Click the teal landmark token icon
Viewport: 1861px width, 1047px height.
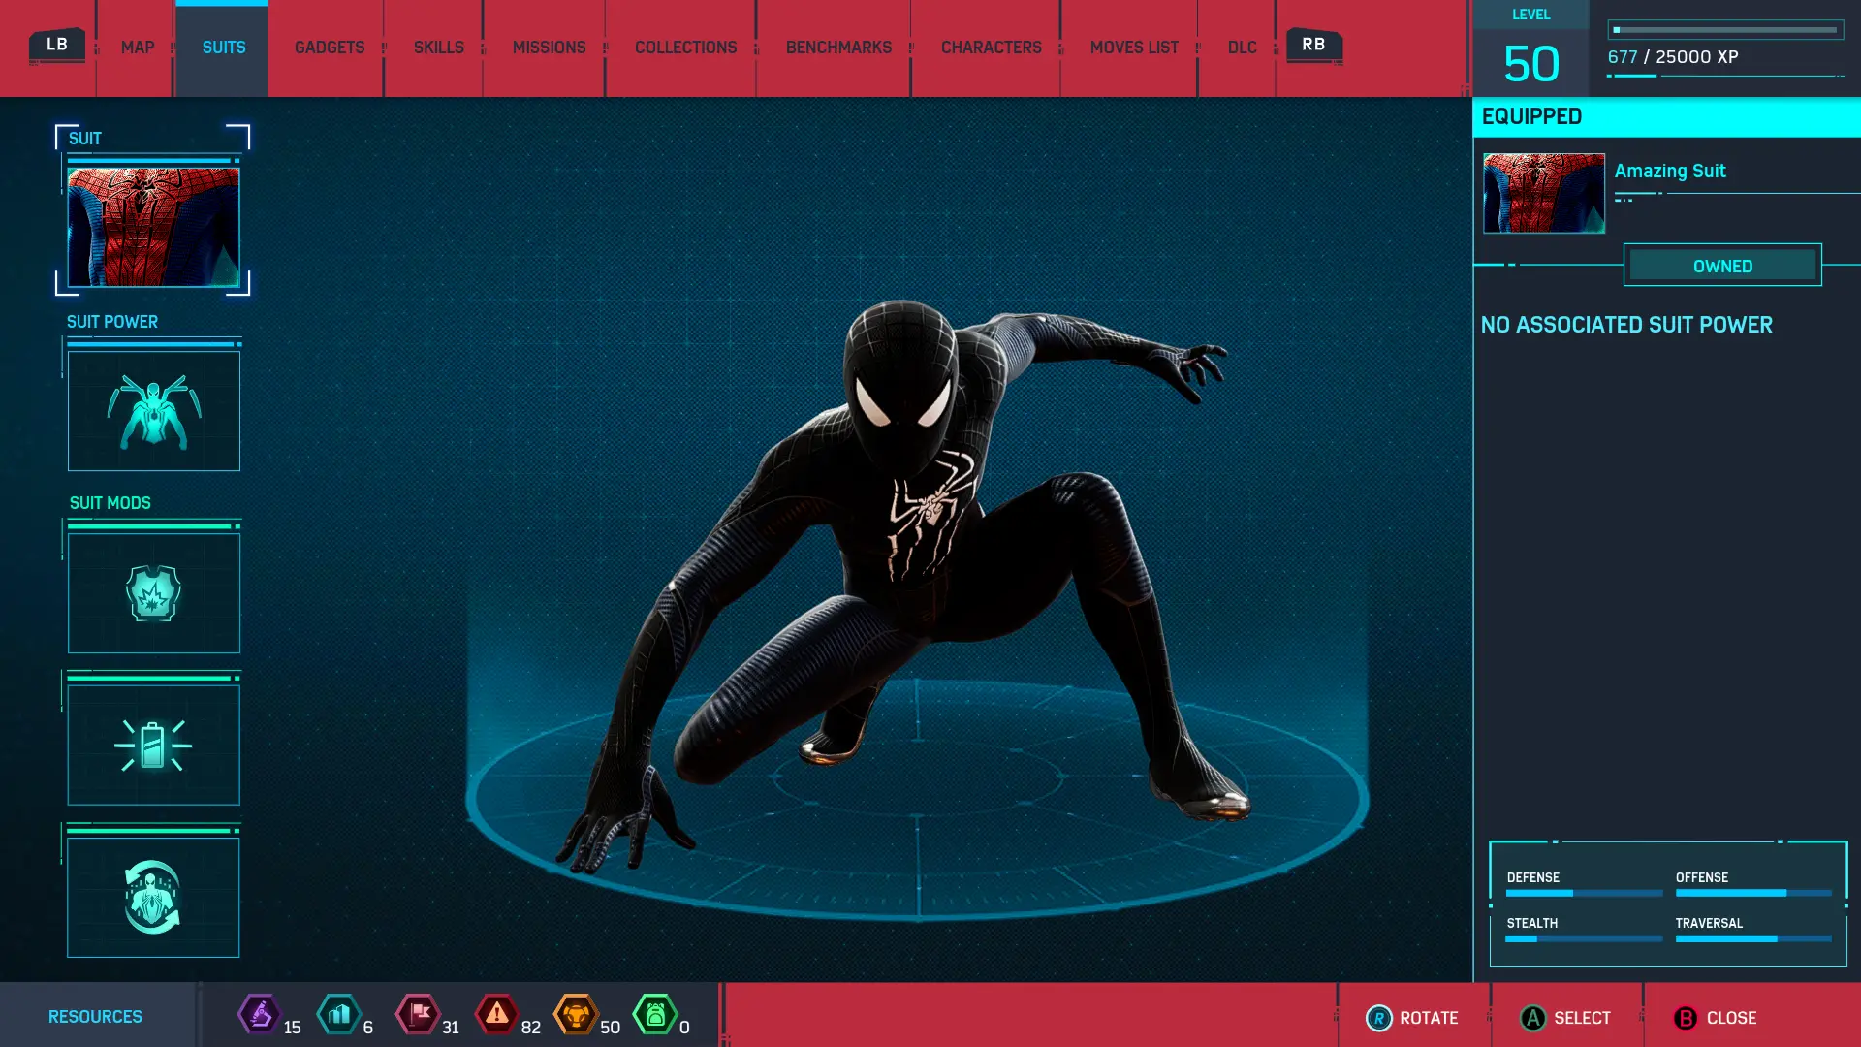339,1015
